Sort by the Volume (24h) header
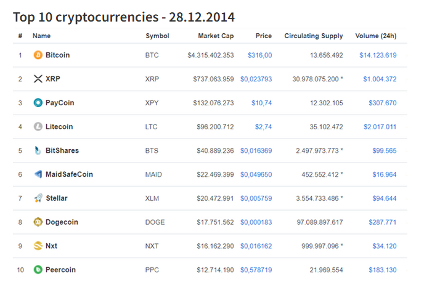Image resolution: width=424 pixels, height=287 pixels. (x=376, y=36)
